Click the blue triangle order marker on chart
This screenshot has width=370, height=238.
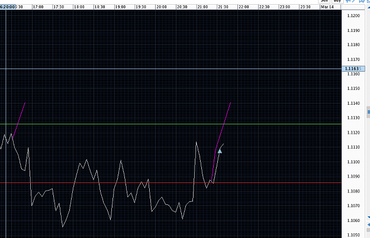coord(220,151)
